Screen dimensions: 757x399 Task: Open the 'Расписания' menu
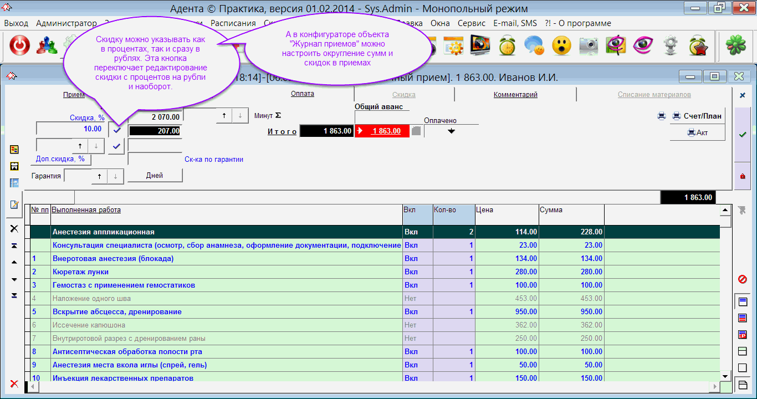pos(233,23)
